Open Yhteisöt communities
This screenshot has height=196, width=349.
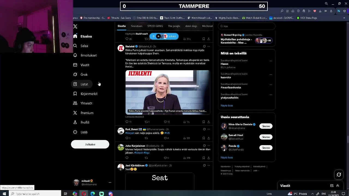tap(83, 103)
